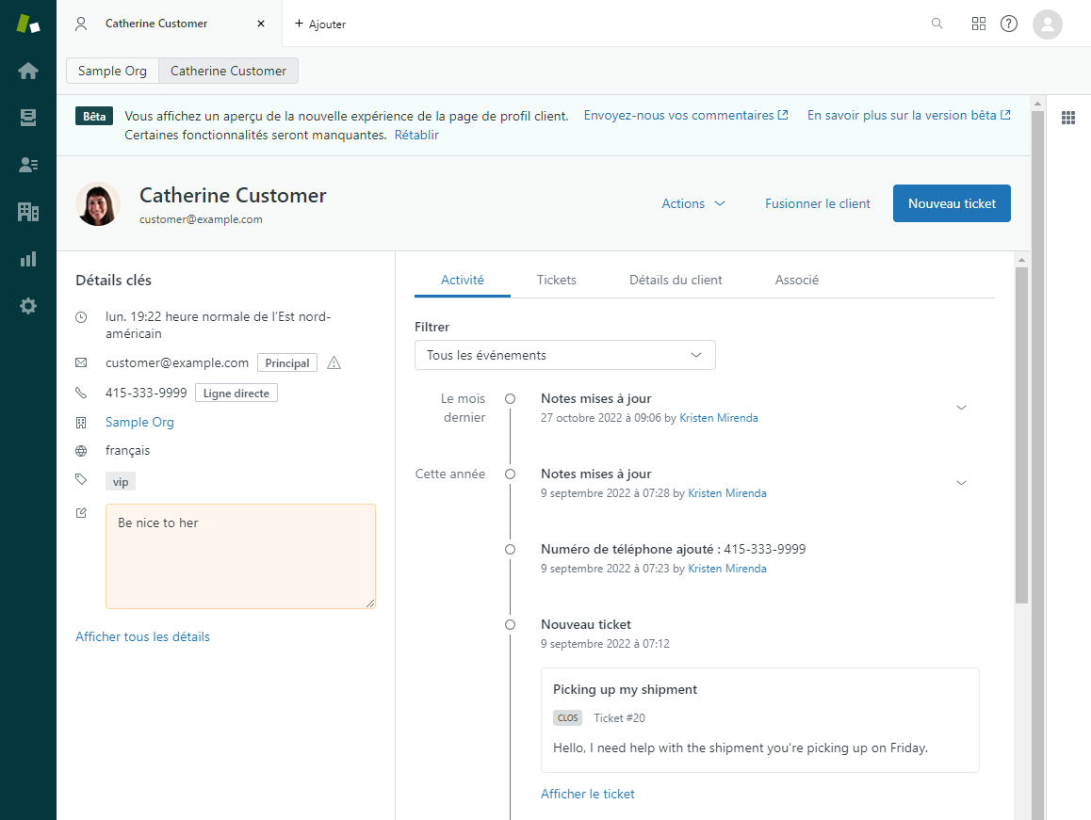This screenshot has height=820, width=1091.
Task: Click the Help question mark icon
Action: tap(1009, 24)
